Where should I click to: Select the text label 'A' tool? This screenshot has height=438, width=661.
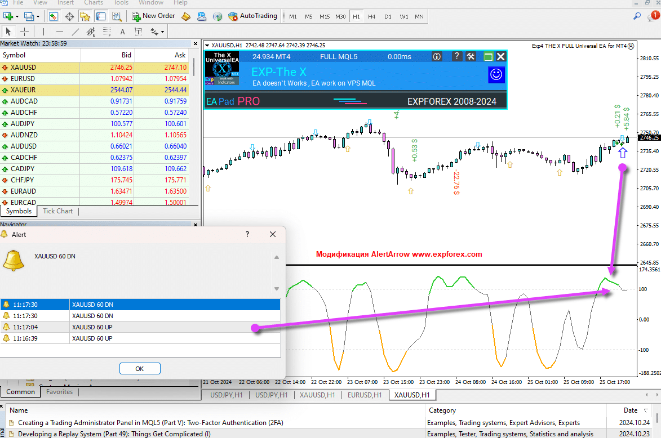pos(122,32)
